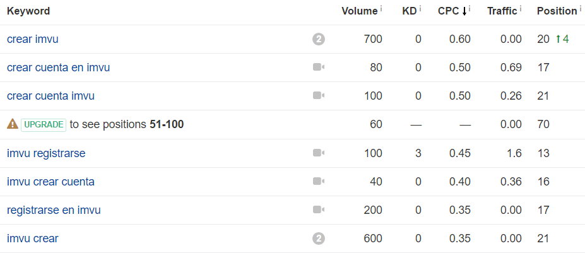Click the green UPGRADE button
585x253 pixels.
[x=44, y=125]
